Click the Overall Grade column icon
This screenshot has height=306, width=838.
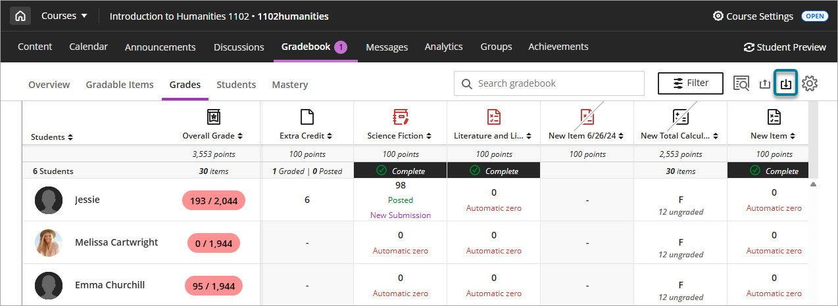[214, 117]
